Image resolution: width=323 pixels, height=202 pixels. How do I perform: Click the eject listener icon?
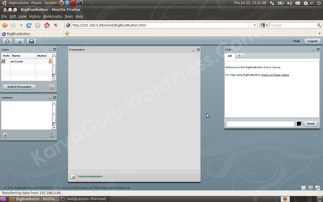tap(52, 136)
